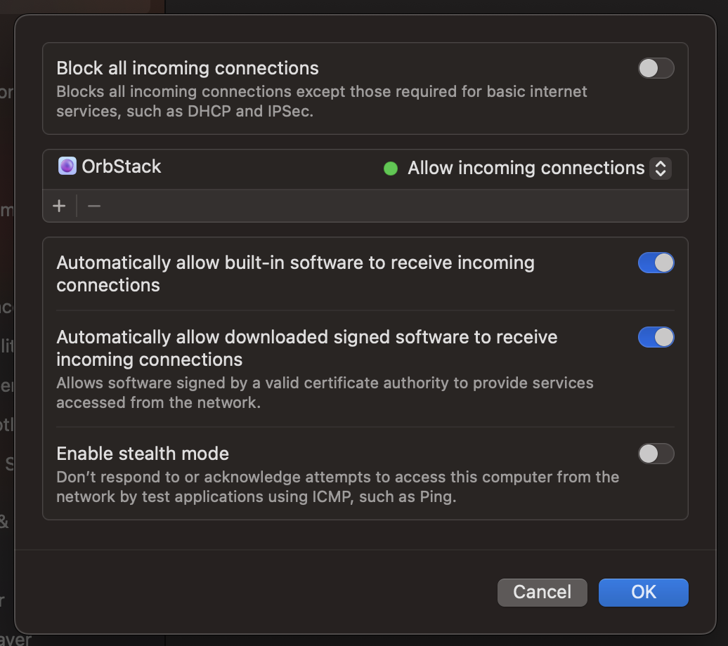Enable Block all incoming connections switch
The width and height of the screenshot is (728, 646).
pos(656,68)
